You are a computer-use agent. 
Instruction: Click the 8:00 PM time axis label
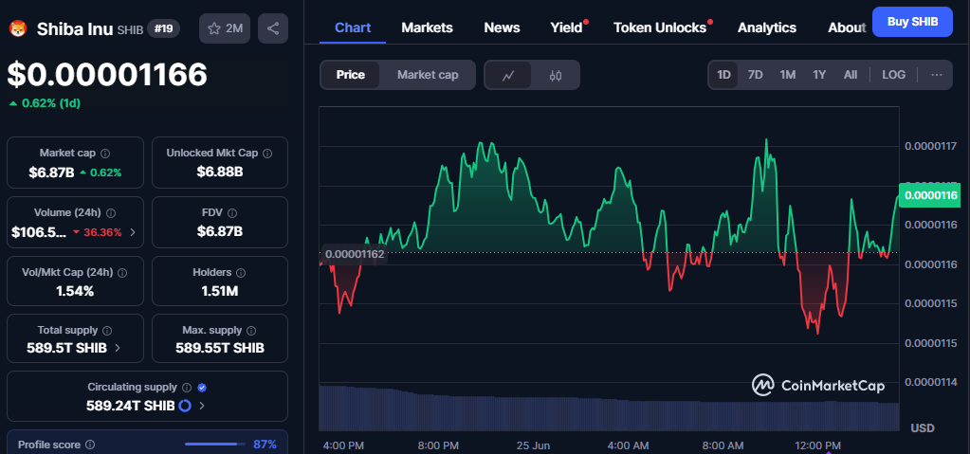point(438,445)
